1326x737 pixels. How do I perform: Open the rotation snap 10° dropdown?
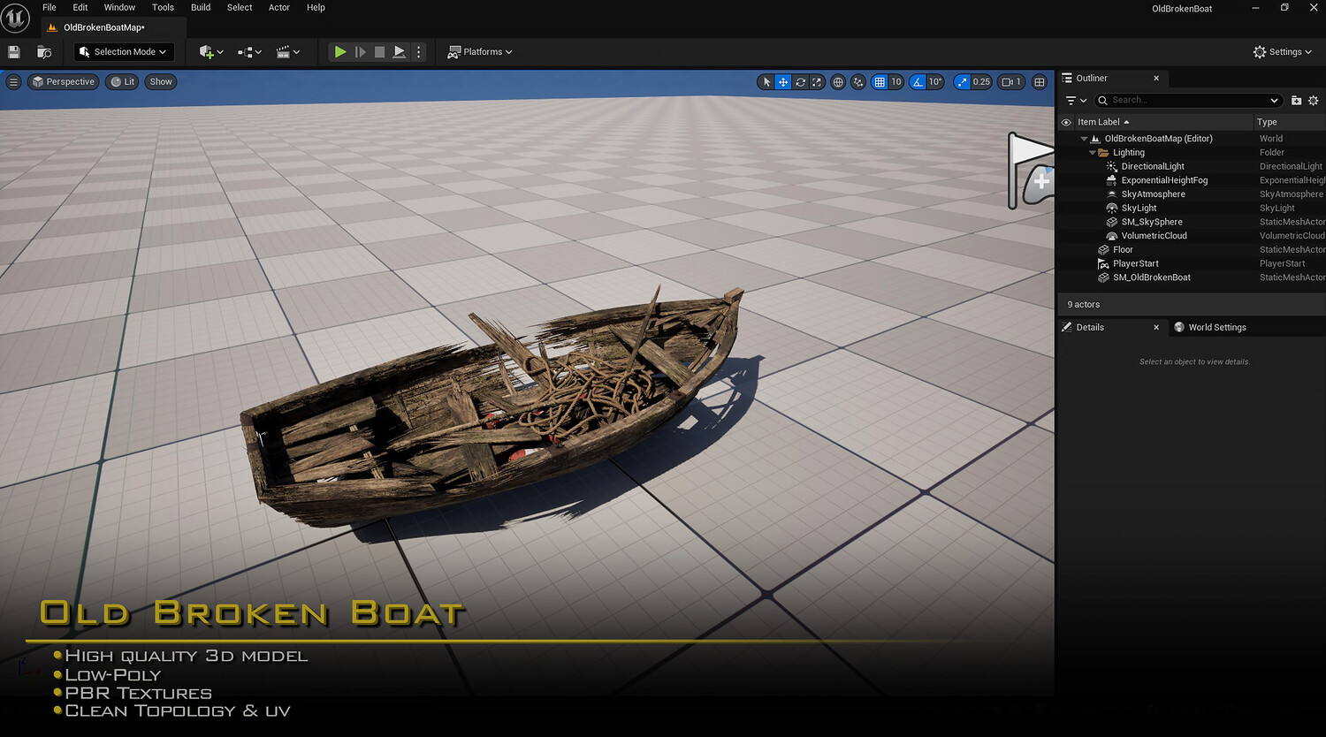[935, 82]
